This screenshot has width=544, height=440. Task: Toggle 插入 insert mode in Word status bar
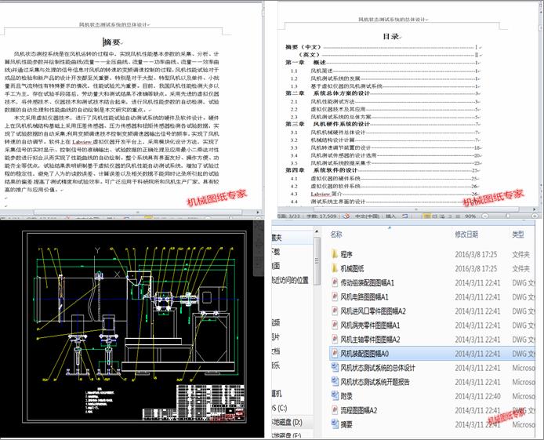(390, 216)
